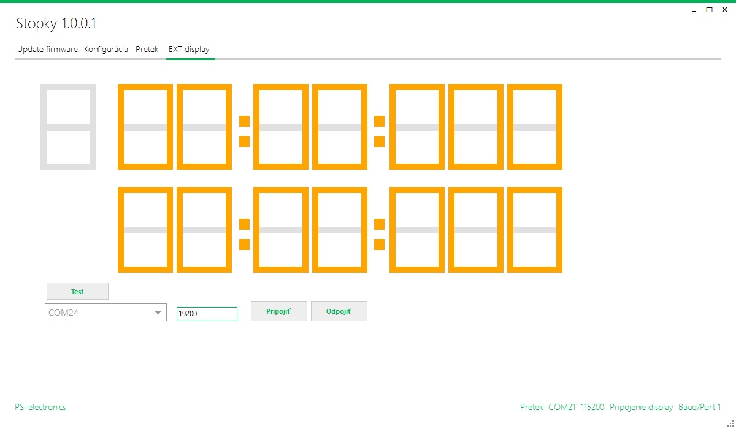Click the first colon in the top timer row
This screenshot has width=736, height=429.
click(x=244, y=131)
